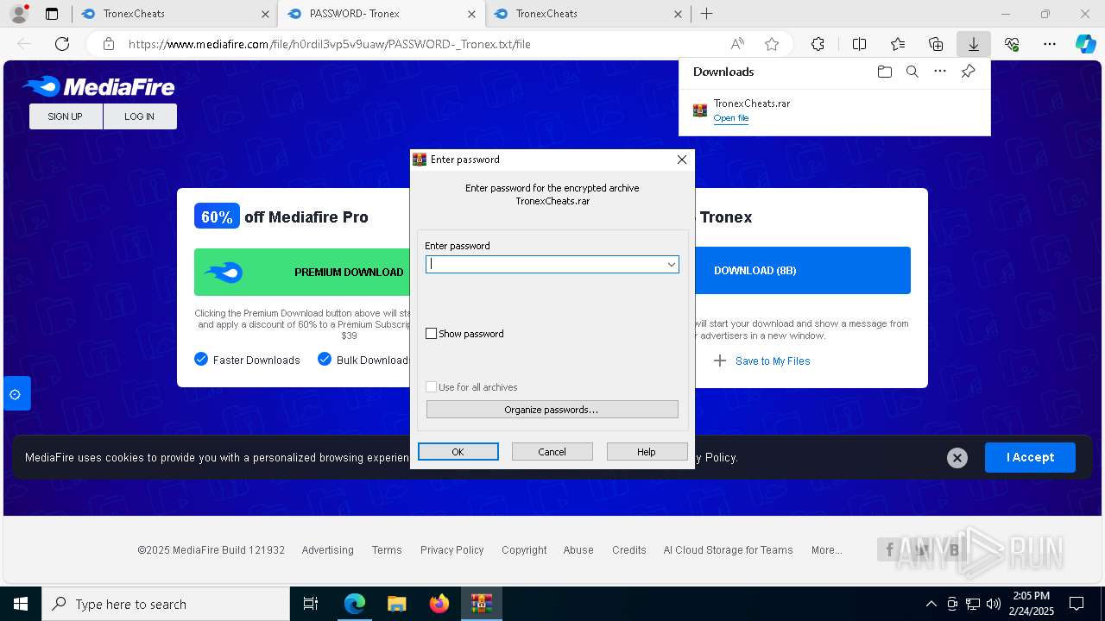Click the Edge taskbar icon
The image size is (1105, 621).
point(355,604)
